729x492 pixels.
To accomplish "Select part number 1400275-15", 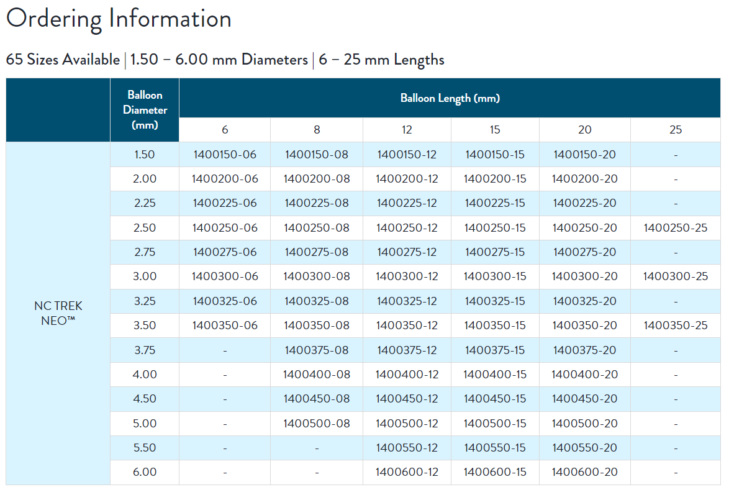I will tap(495, 252).
